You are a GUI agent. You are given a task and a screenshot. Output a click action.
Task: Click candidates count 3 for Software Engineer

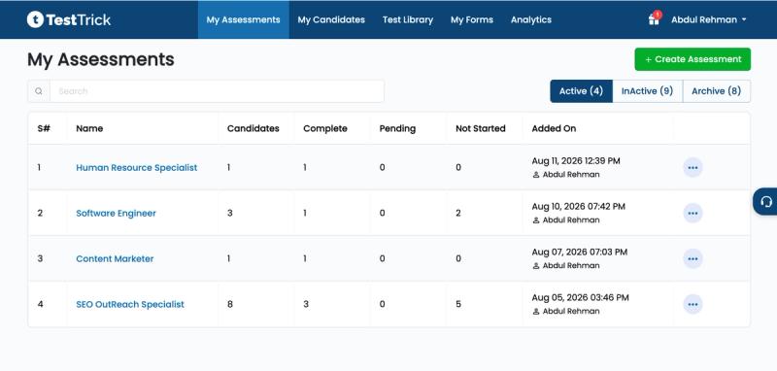pyautogui.click(x=230, y=213)
